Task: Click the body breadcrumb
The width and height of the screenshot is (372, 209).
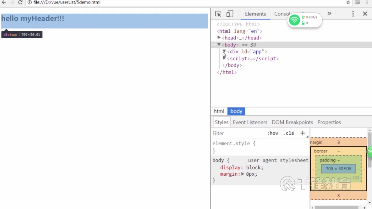Action: click(236, 111)
